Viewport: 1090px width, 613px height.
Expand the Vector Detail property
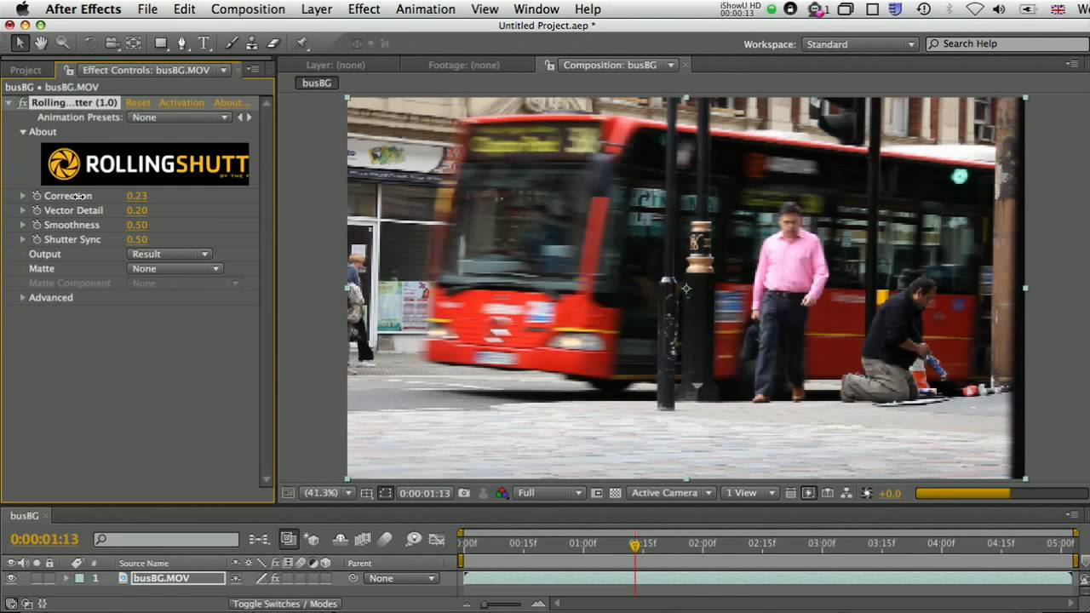click(x=23, y=210)
